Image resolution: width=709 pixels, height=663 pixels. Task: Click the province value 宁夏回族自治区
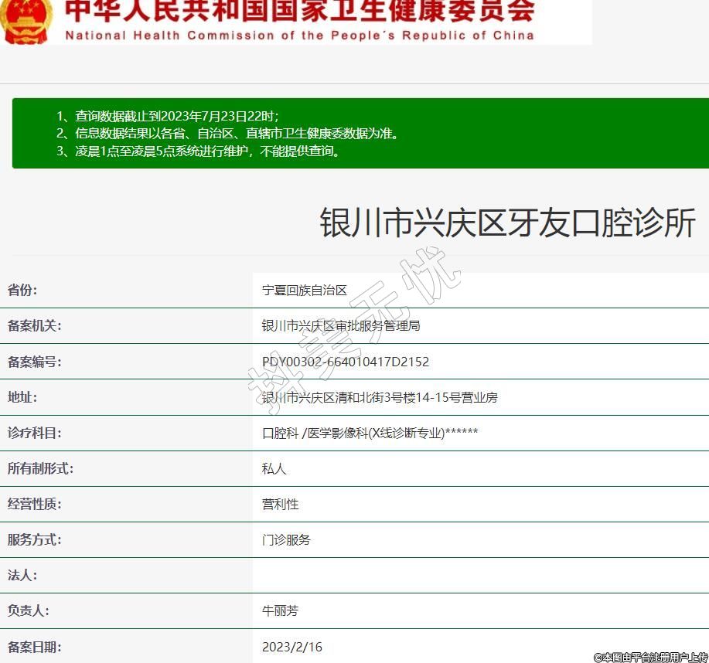tap(305, 291)
